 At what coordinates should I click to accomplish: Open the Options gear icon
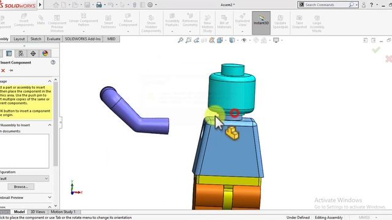pyautogui.click(x=150, y=5)
